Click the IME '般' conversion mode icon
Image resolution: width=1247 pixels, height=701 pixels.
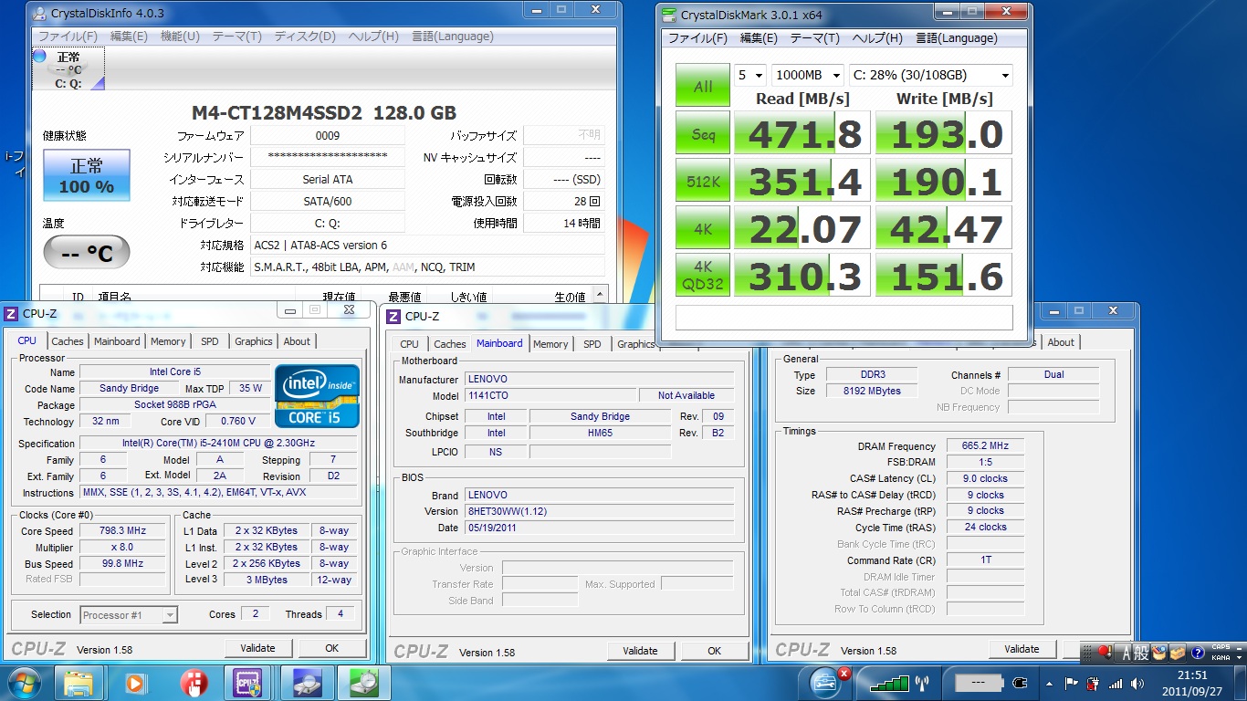tap(1141, 654)
